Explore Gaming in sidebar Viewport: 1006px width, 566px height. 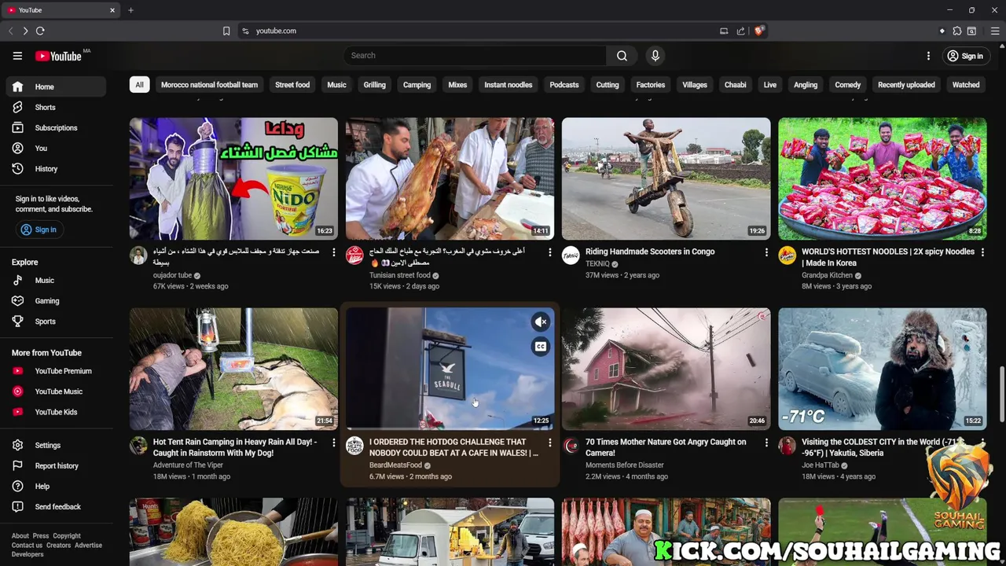(x=55, y=300)
